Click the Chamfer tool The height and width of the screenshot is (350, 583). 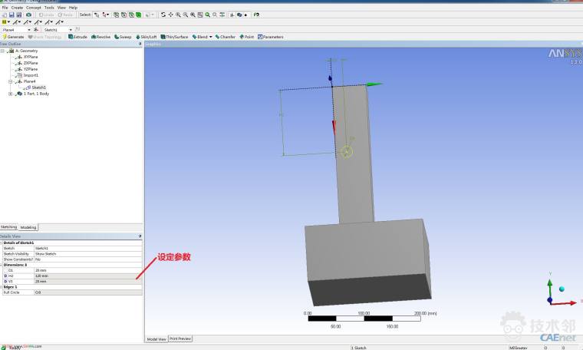pyautogui.click(x=226, y=37)
